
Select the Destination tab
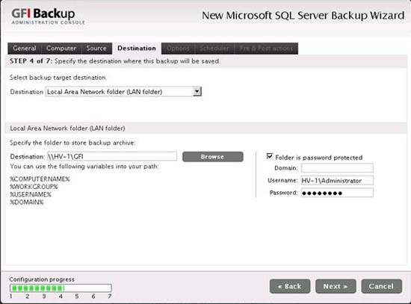[x=137, y=49]
